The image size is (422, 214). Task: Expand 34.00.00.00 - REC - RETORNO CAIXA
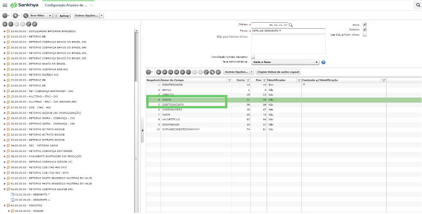(5, 146)
